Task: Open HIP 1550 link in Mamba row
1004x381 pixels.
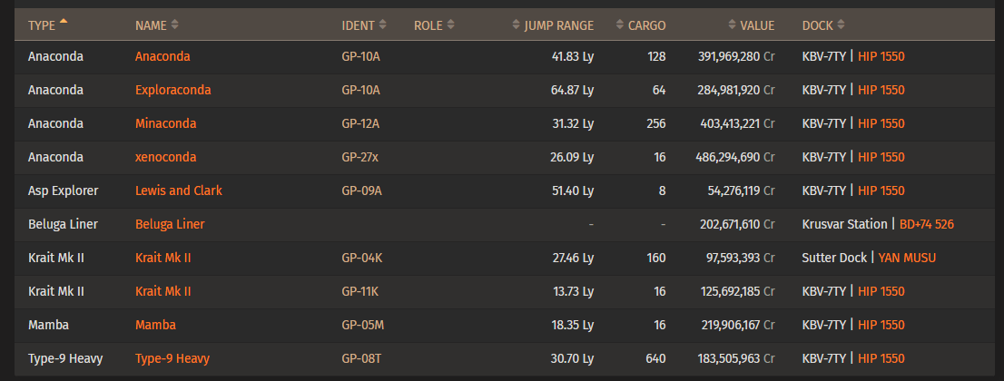Action: (x=881, y=325)
